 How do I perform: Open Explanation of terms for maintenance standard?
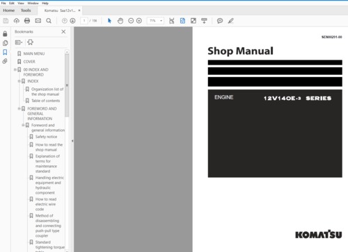[x=47, y=164]
